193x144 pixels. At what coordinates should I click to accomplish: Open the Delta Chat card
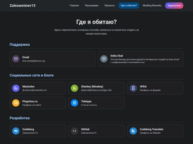tap(140, 59)
